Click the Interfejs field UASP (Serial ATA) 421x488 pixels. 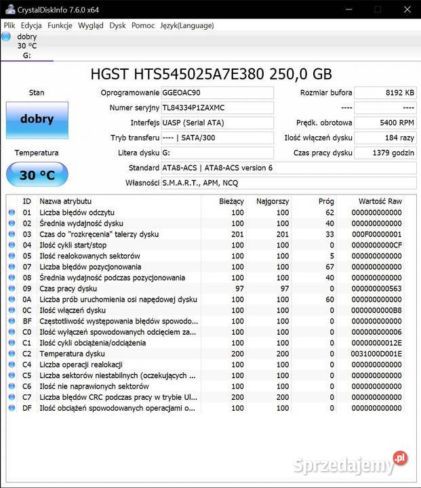click(x=218, y=123)
